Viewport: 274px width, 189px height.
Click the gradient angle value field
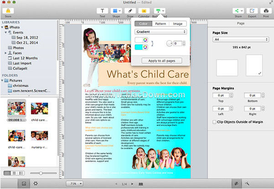178,43
